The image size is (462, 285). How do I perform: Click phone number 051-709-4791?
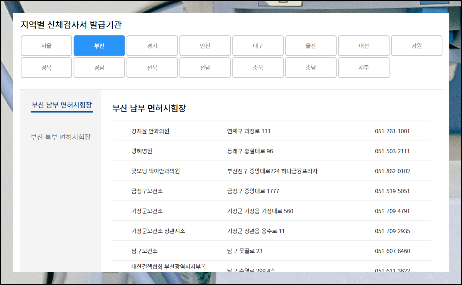(392, 211)
